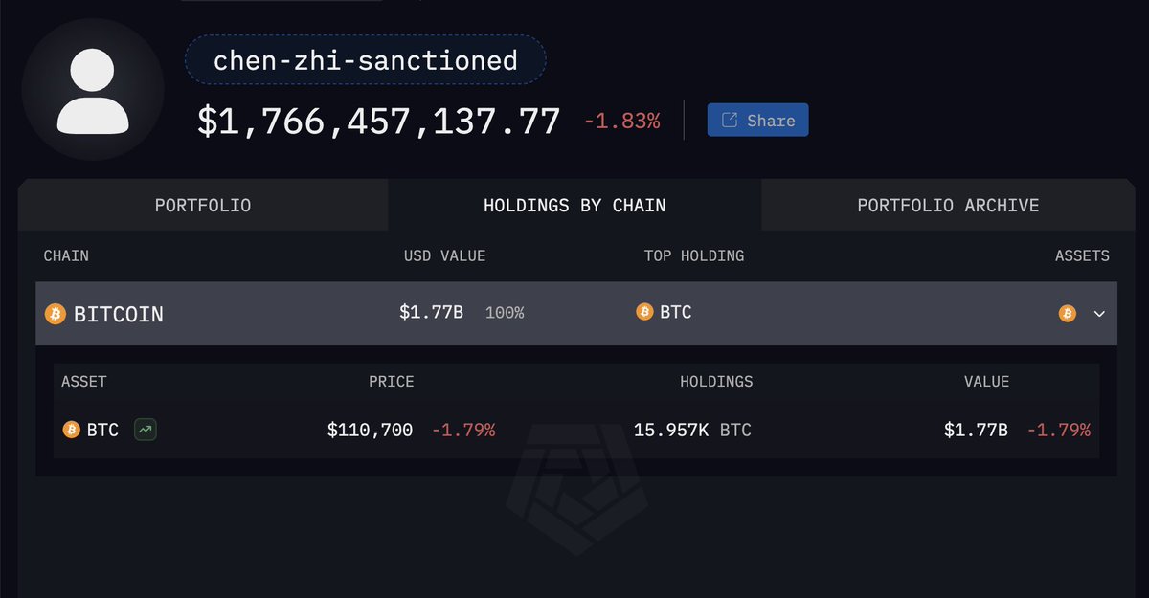Click the external-link icon in the Share button
Viewport: 1149px width, 598px height.
(730, 121)
